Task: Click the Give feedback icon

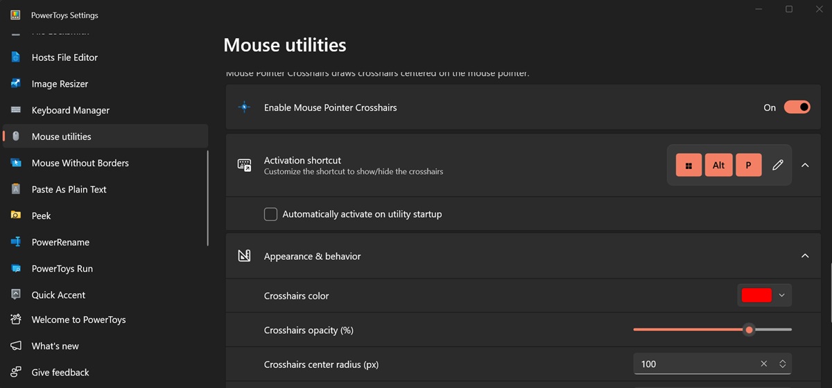Action: (16, 372)
